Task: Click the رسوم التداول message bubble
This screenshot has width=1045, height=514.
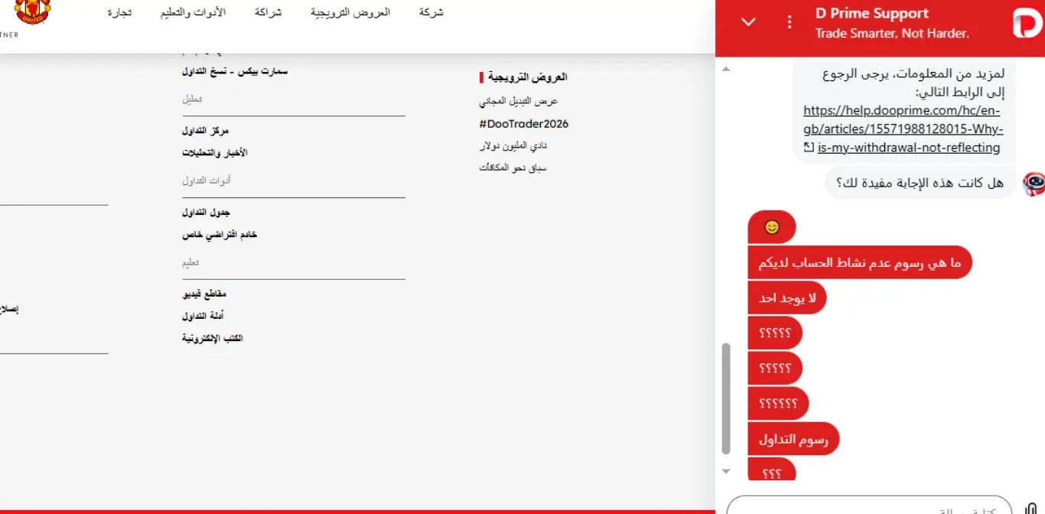Action: [793, 439]
